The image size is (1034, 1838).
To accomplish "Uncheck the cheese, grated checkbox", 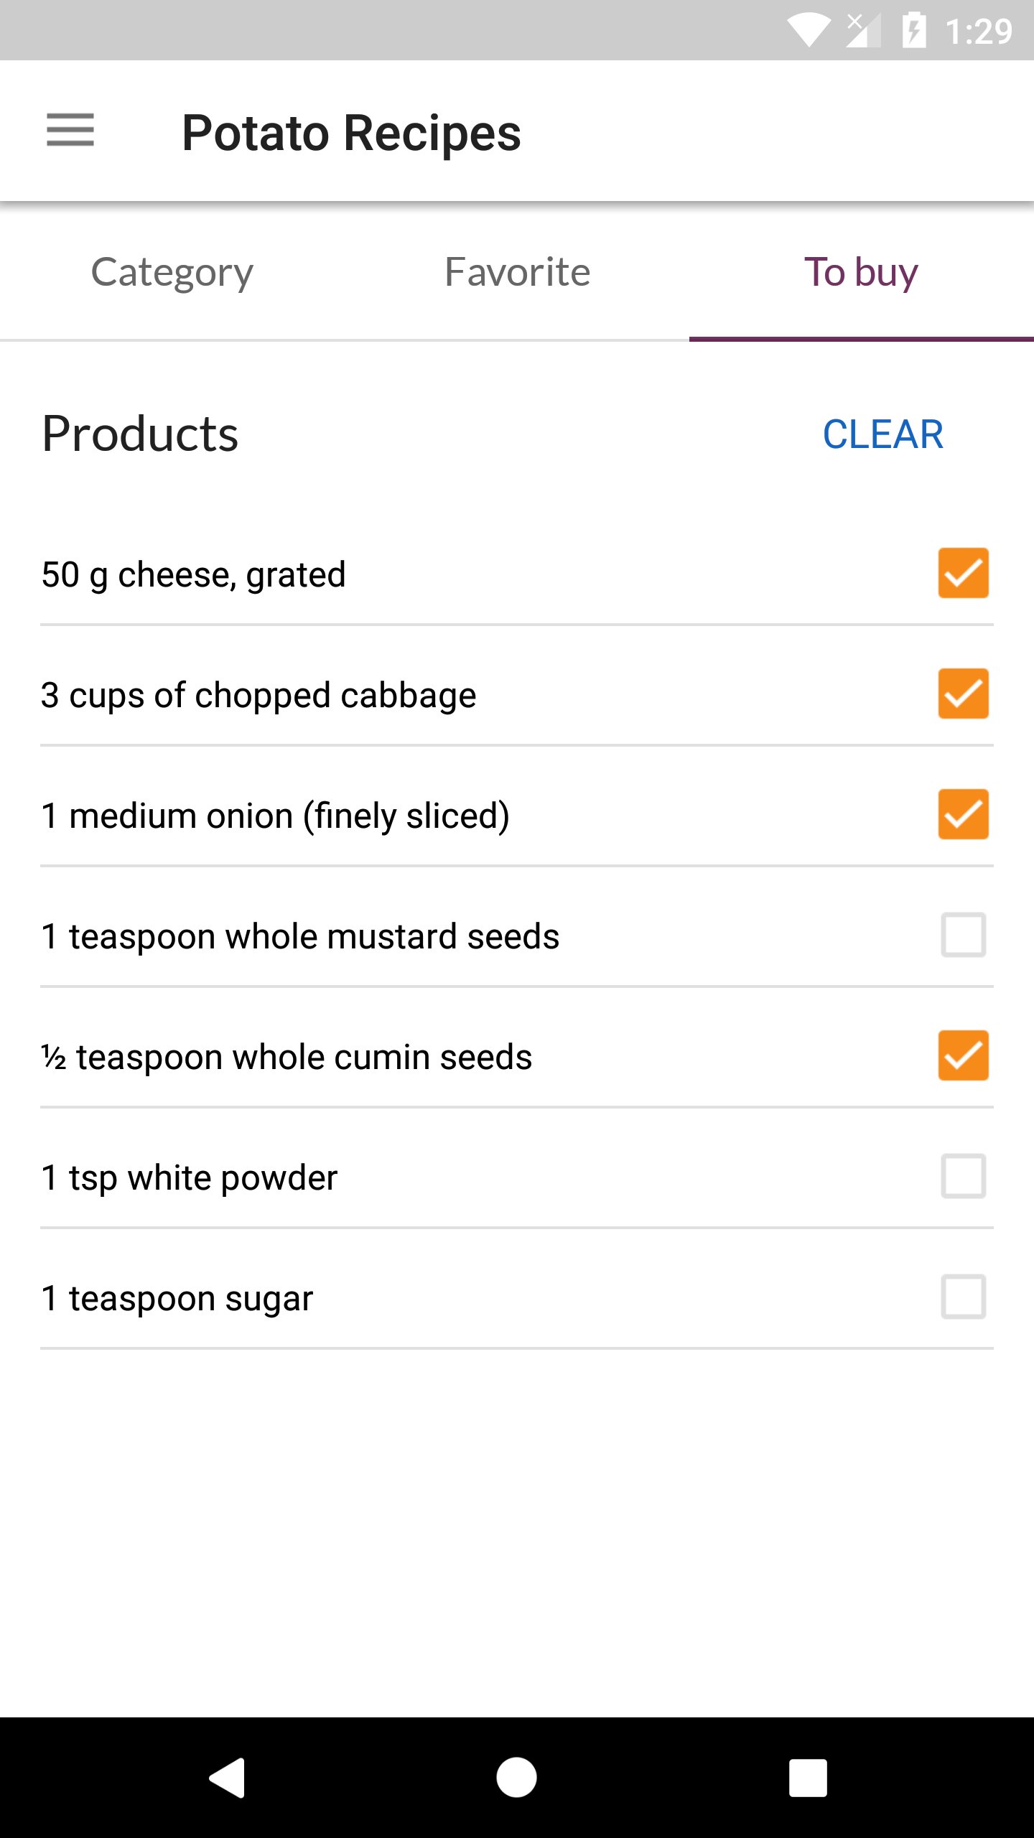I will tap(963, 573).
